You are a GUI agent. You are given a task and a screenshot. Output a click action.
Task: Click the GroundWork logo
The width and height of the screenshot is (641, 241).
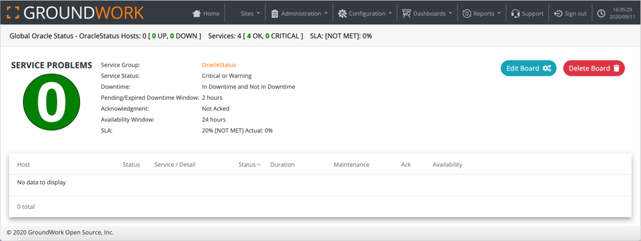coord(75,13)
